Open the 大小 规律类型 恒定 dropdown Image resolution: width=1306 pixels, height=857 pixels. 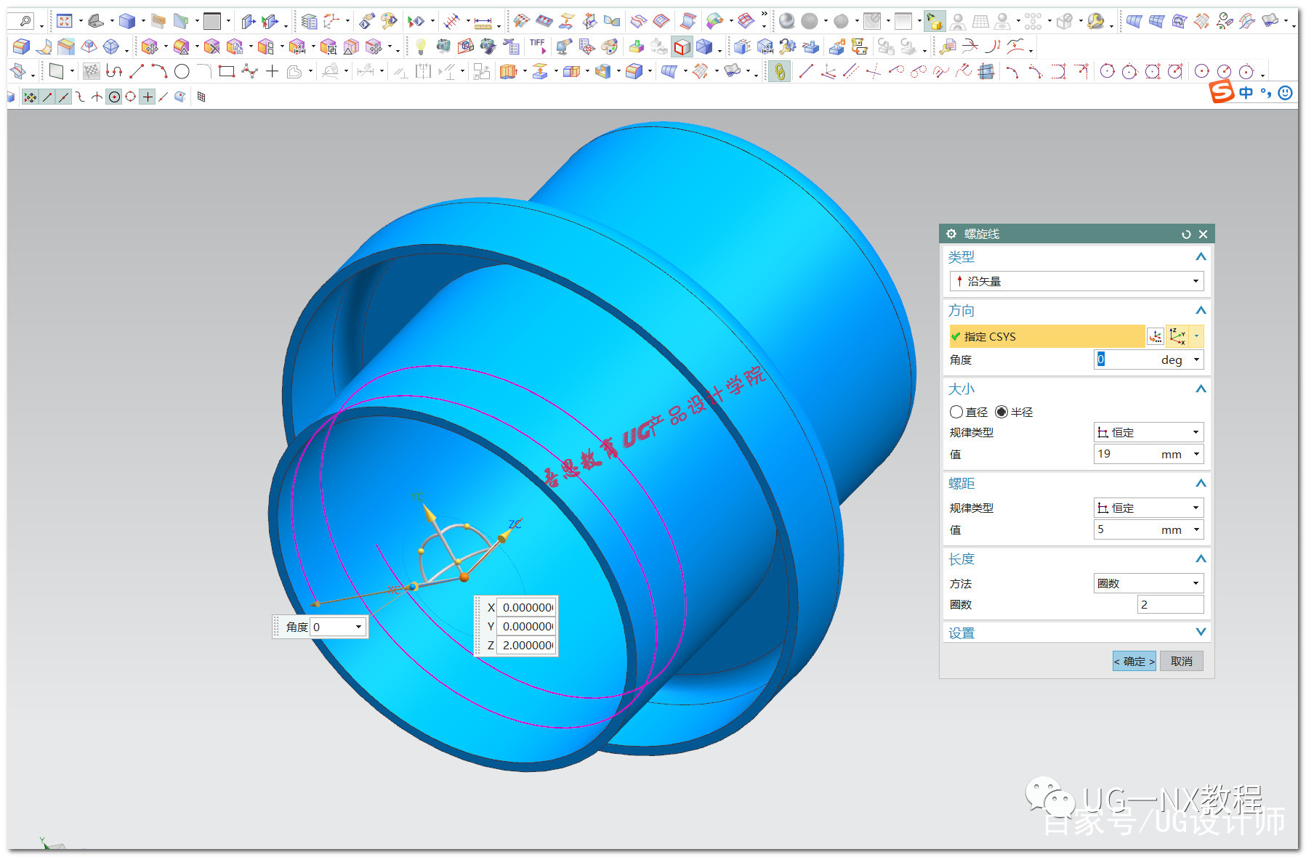pos(1148,432)
